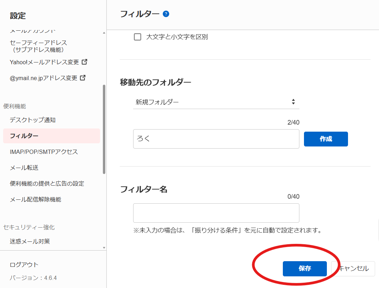Go to IMAP/POP/SMTPアクセス settings
Viewport: 379px width, 288px height.
(x=44, y=152)
